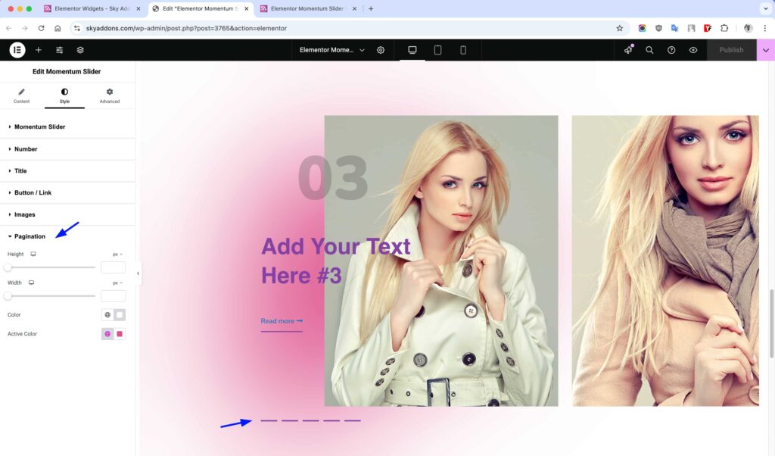Switch to third Elementor Momentum Slider tab
775x456 pixels.
pos(307,8)
